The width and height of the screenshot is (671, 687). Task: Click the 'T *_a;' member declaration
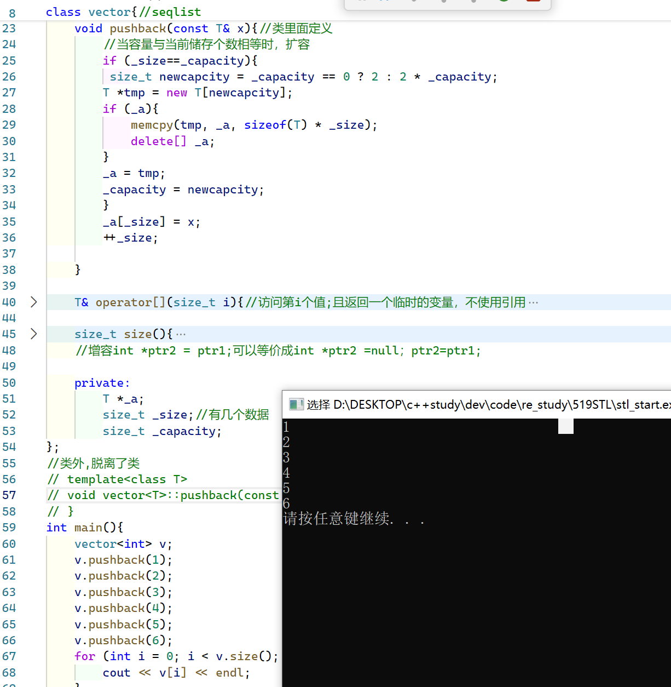123,399
